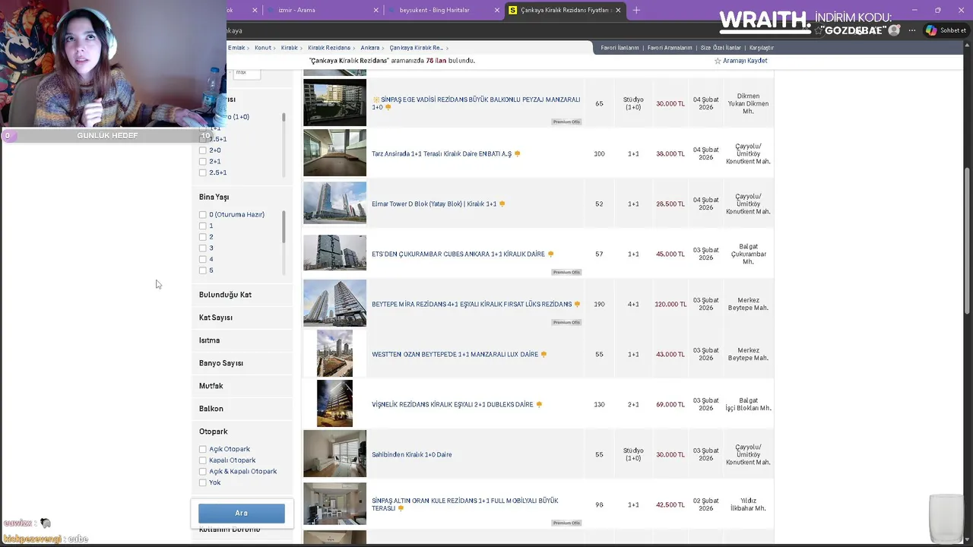Enable the Açık & Kapalı Otopark filter
The image size is (973, 547).
pos(203,472)
